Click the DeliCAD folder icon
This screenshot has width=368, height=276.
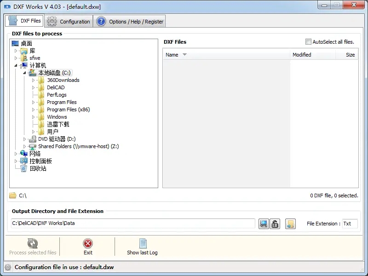[x=41, y=87]
